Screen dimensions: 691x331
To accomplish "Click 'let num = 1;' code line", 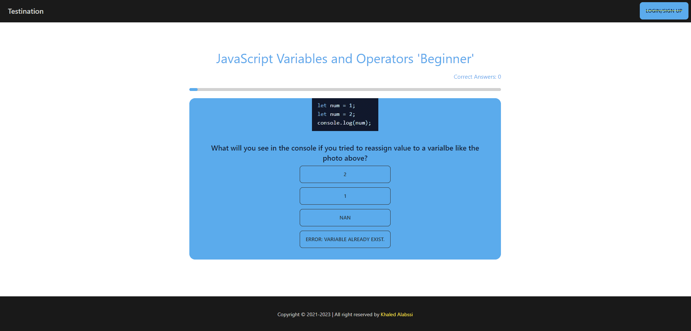I will [x=336, y=105].
